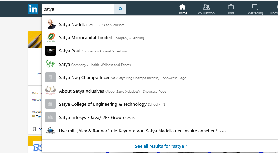The image size is (278, 153).
Task: Open the Home nav item
Action: pyautogui.click(x=182, y=9)
